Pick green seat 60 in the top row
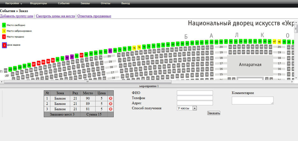The width and height of the screenshot is (298, 141). (x=212, y=42)
